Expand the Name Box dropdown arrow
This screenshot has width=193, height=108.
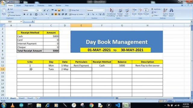click(21, 22)
